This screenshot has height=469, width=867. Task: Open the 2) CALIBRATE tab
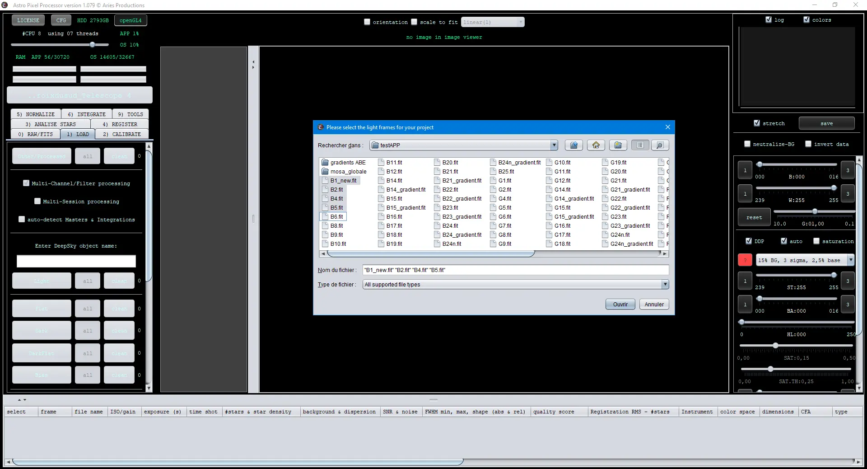tap(122, 134)
